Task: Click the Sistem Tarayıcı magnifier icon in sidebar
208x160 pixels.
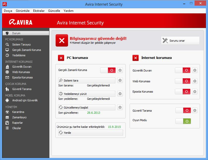Action: click(7, 45)
